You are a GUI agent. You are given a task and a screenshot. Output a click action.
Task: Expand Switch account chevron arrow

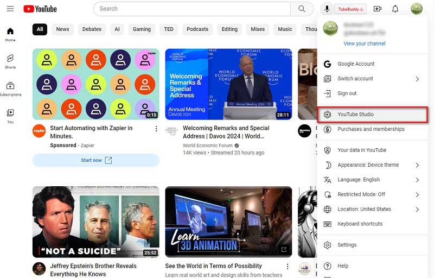(x=417, y=79)
